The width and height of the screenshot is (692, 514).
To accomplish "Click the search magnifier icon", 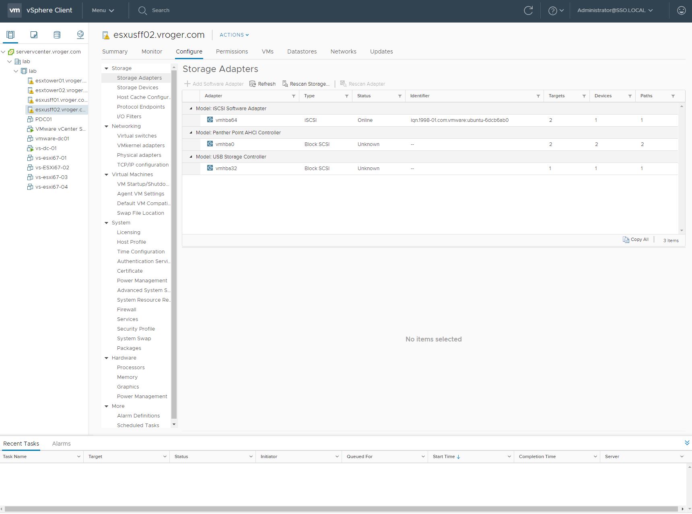I will (142, 10).
